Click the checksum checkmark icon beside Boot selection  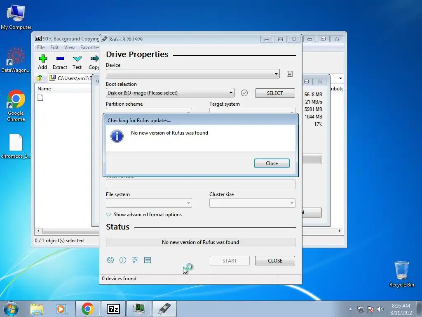(244, 93)
